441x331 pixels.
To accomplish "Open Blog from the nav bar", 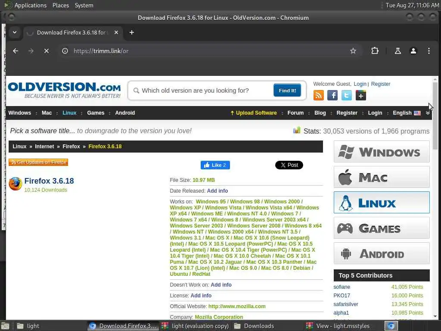I will click(x=320, y=113).
